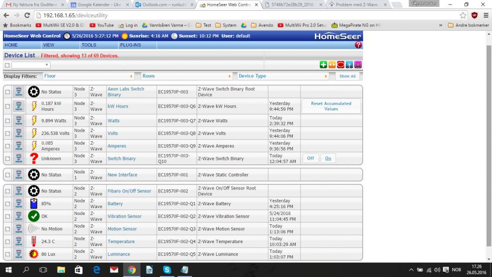Viewport: 492px width, 277px height.
Task: Open the Device Type filter dropdown
Action: pyautogui.click(x=282, y=76)
